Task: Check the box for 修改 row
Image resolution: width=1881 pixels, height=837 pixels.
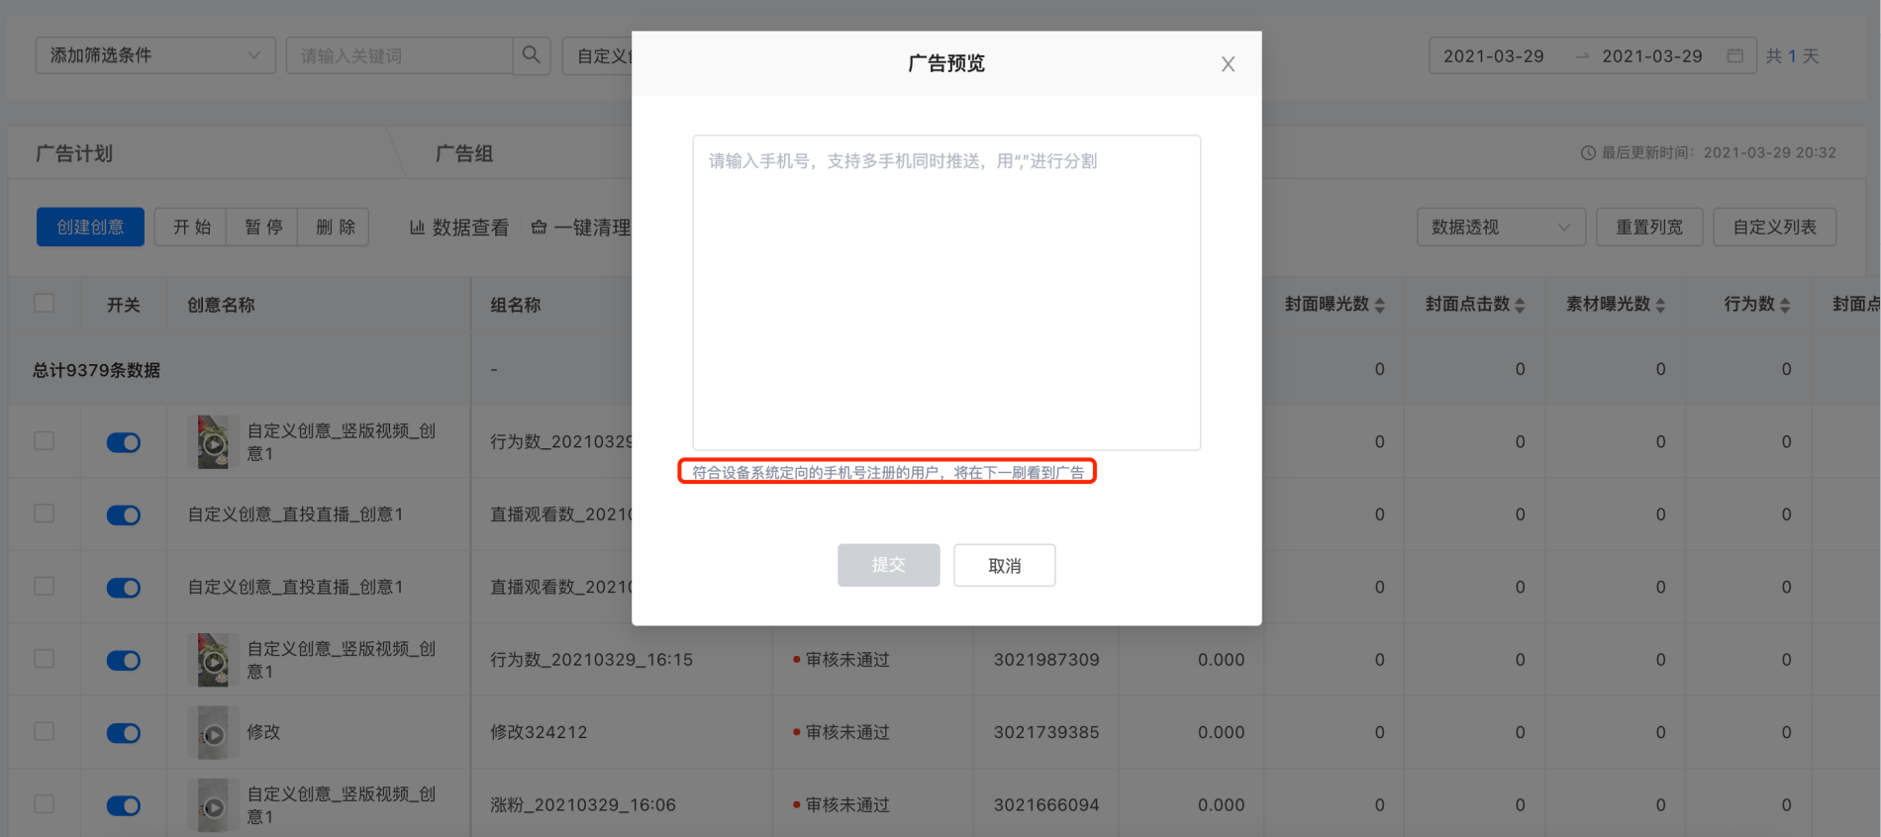Action: (45, 731)
